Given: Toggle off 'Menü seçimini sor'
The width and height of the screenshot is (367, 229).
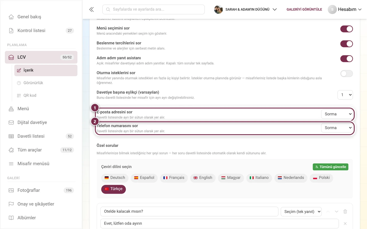Looking at the screenshot, I should pyautogui.click(x=347, y=29).
